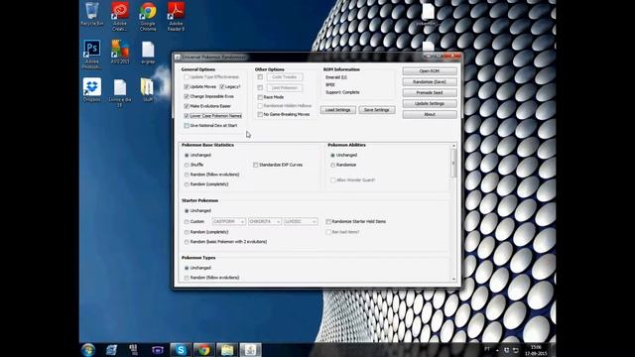Open the third custom starter dropdown

tap(300, 221)
